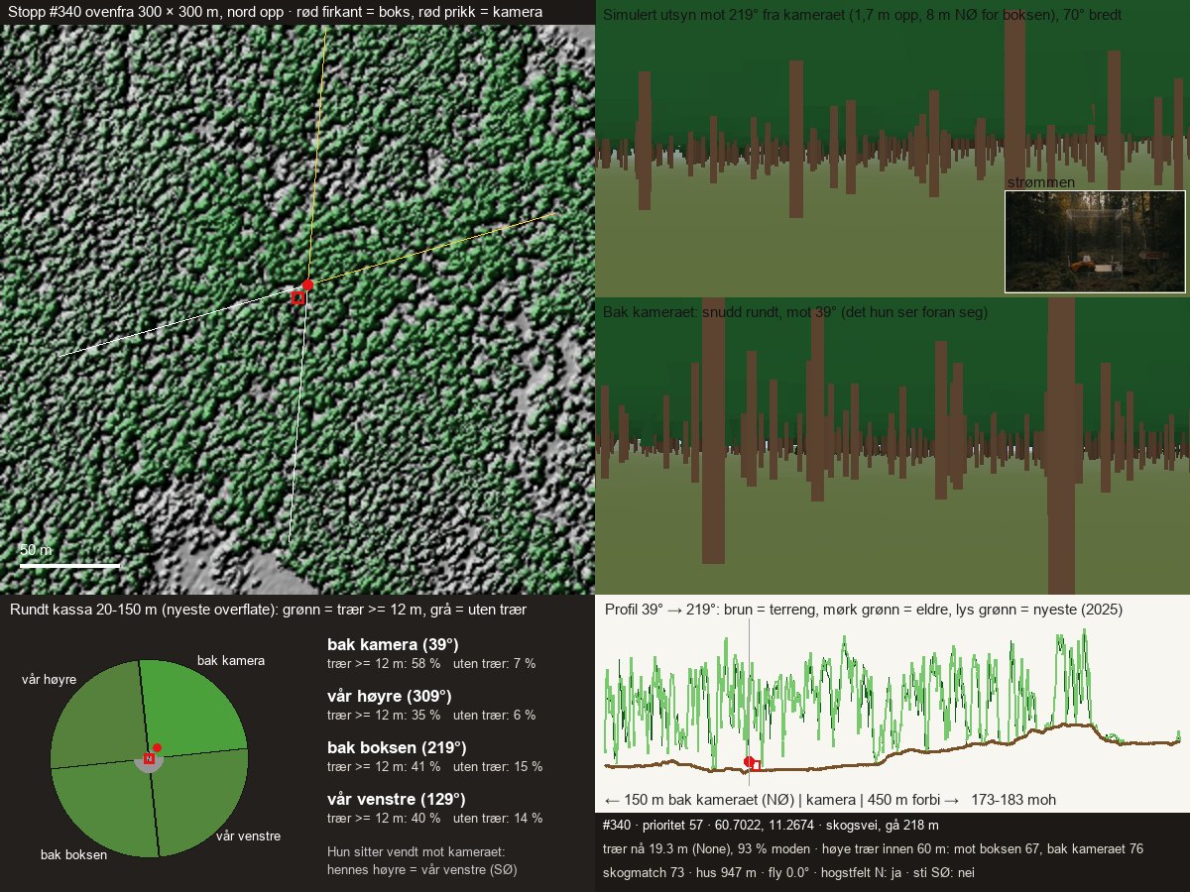
Task: Click the '173-183 moh' elevation range
Action: (1013, 800)
